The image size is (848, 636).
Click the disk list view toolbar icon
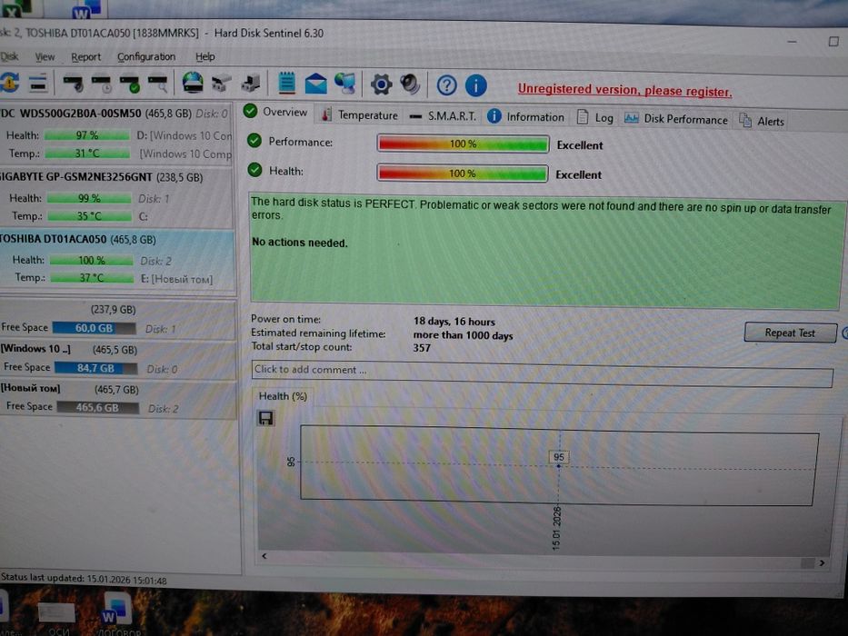click(38, 84)
